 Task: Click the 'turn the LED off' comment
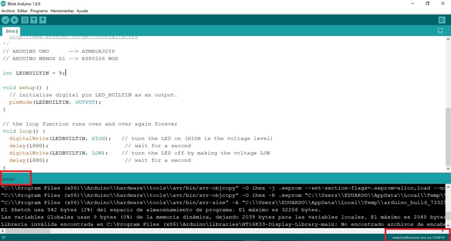click(x=196, y=153)
